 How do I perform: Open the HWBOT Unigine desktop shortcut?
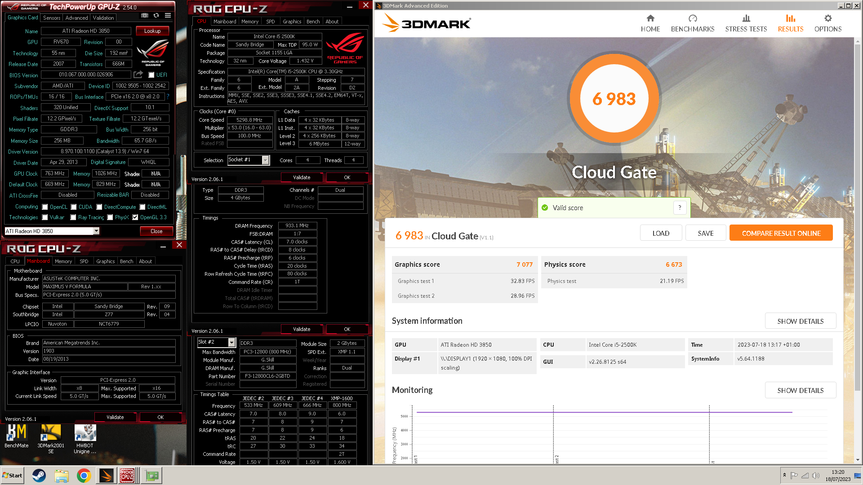[x=85, y=439]
